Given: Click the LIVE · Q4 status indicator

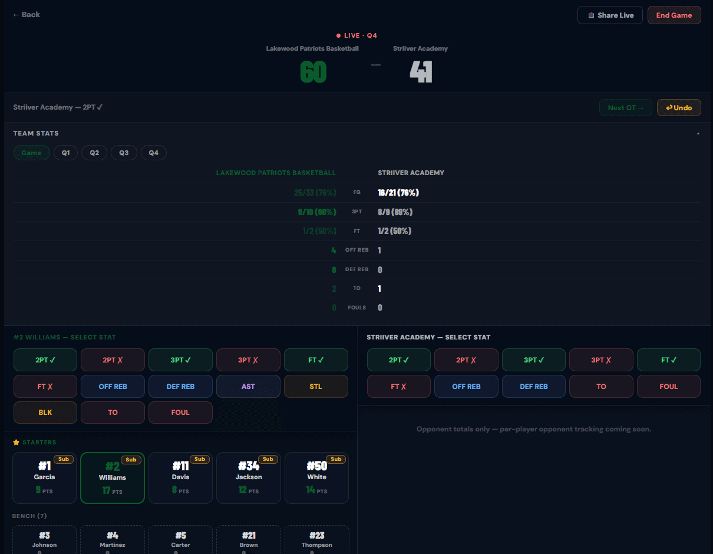Looking at the screenshot, I should point(356,35).
